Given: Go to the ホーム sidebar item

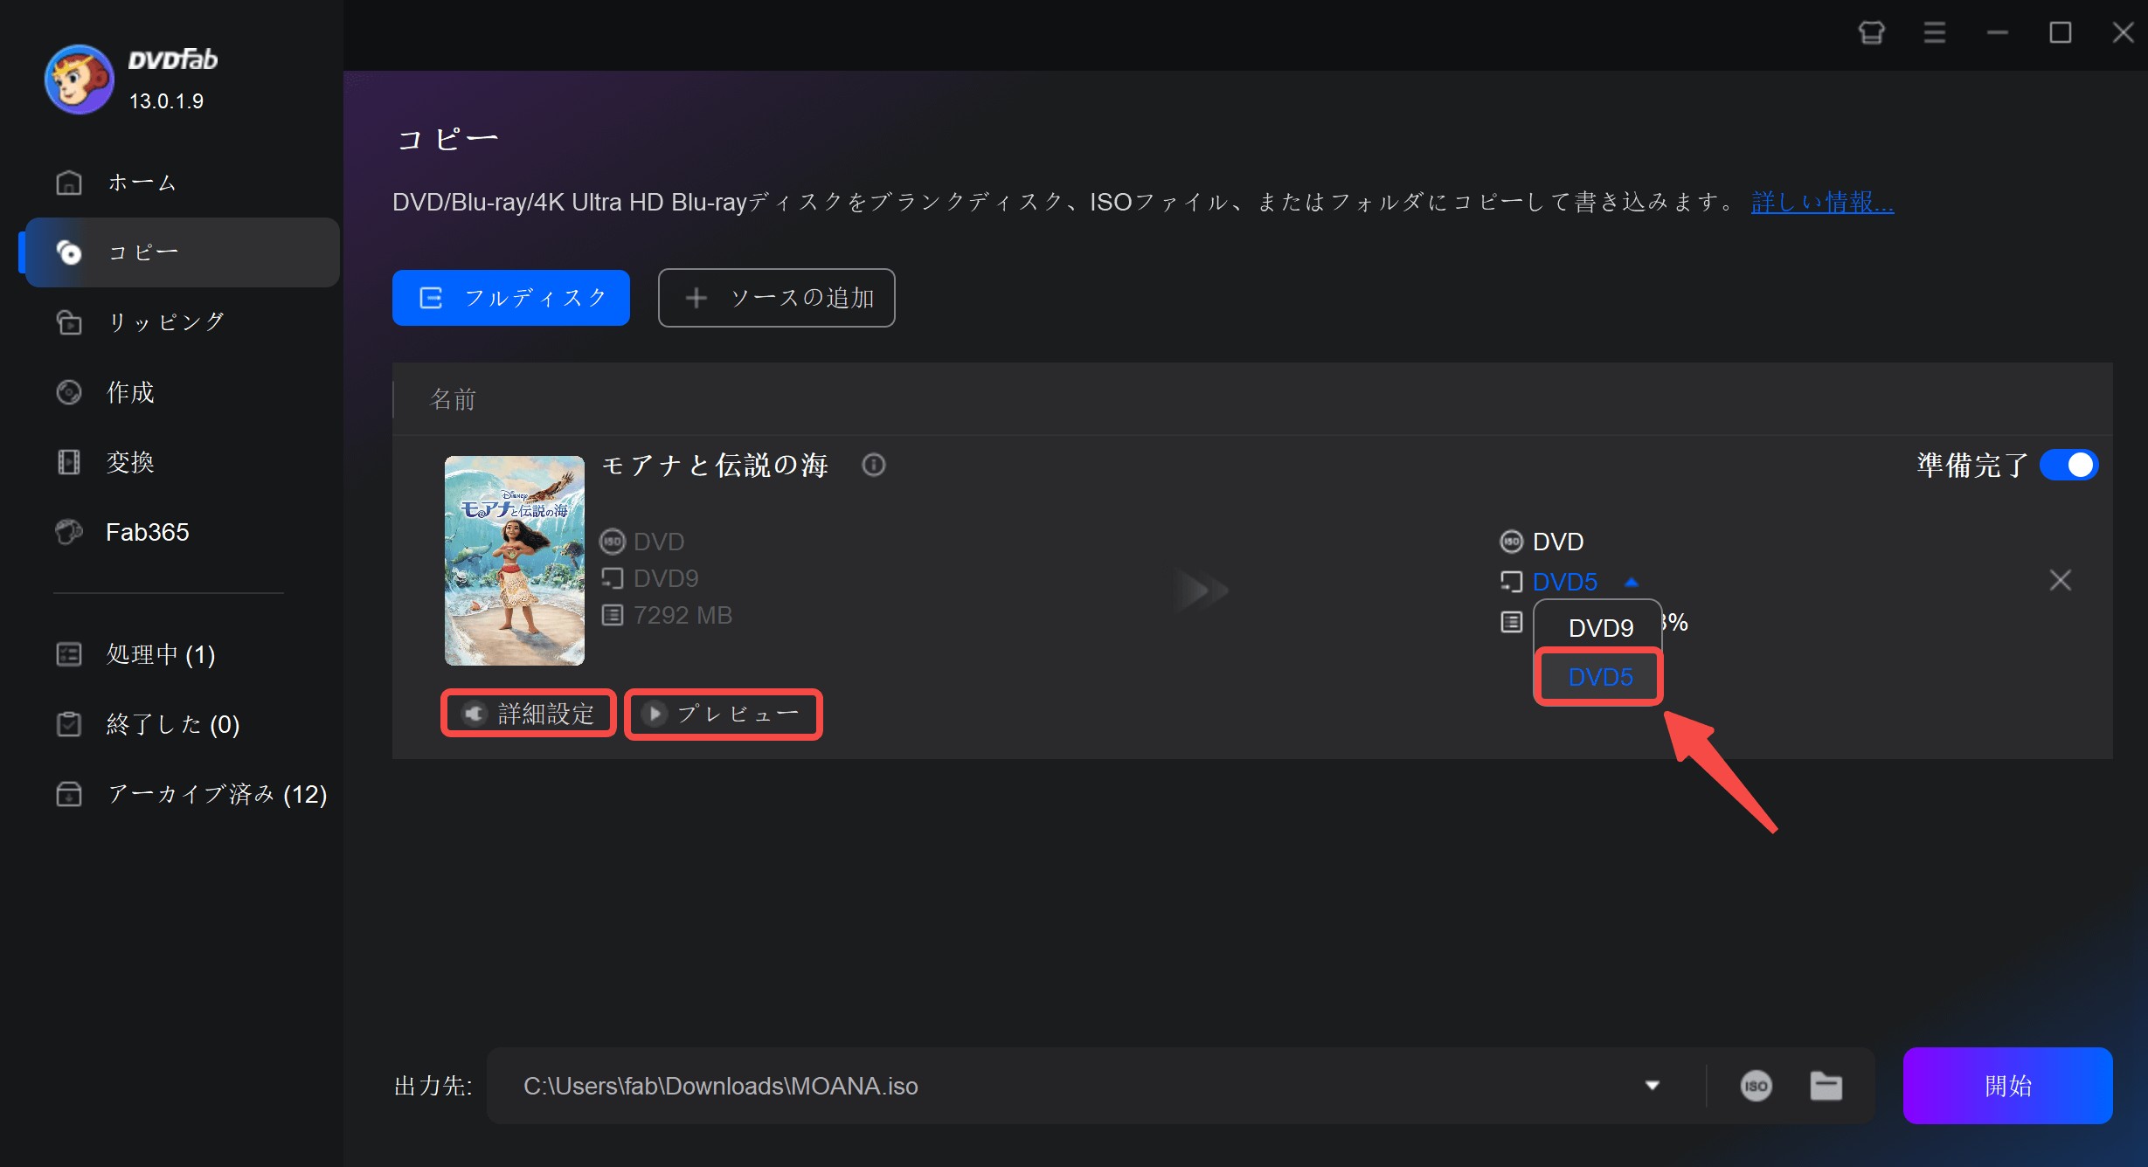Looking at the screenshot, I should click(142, 183).
